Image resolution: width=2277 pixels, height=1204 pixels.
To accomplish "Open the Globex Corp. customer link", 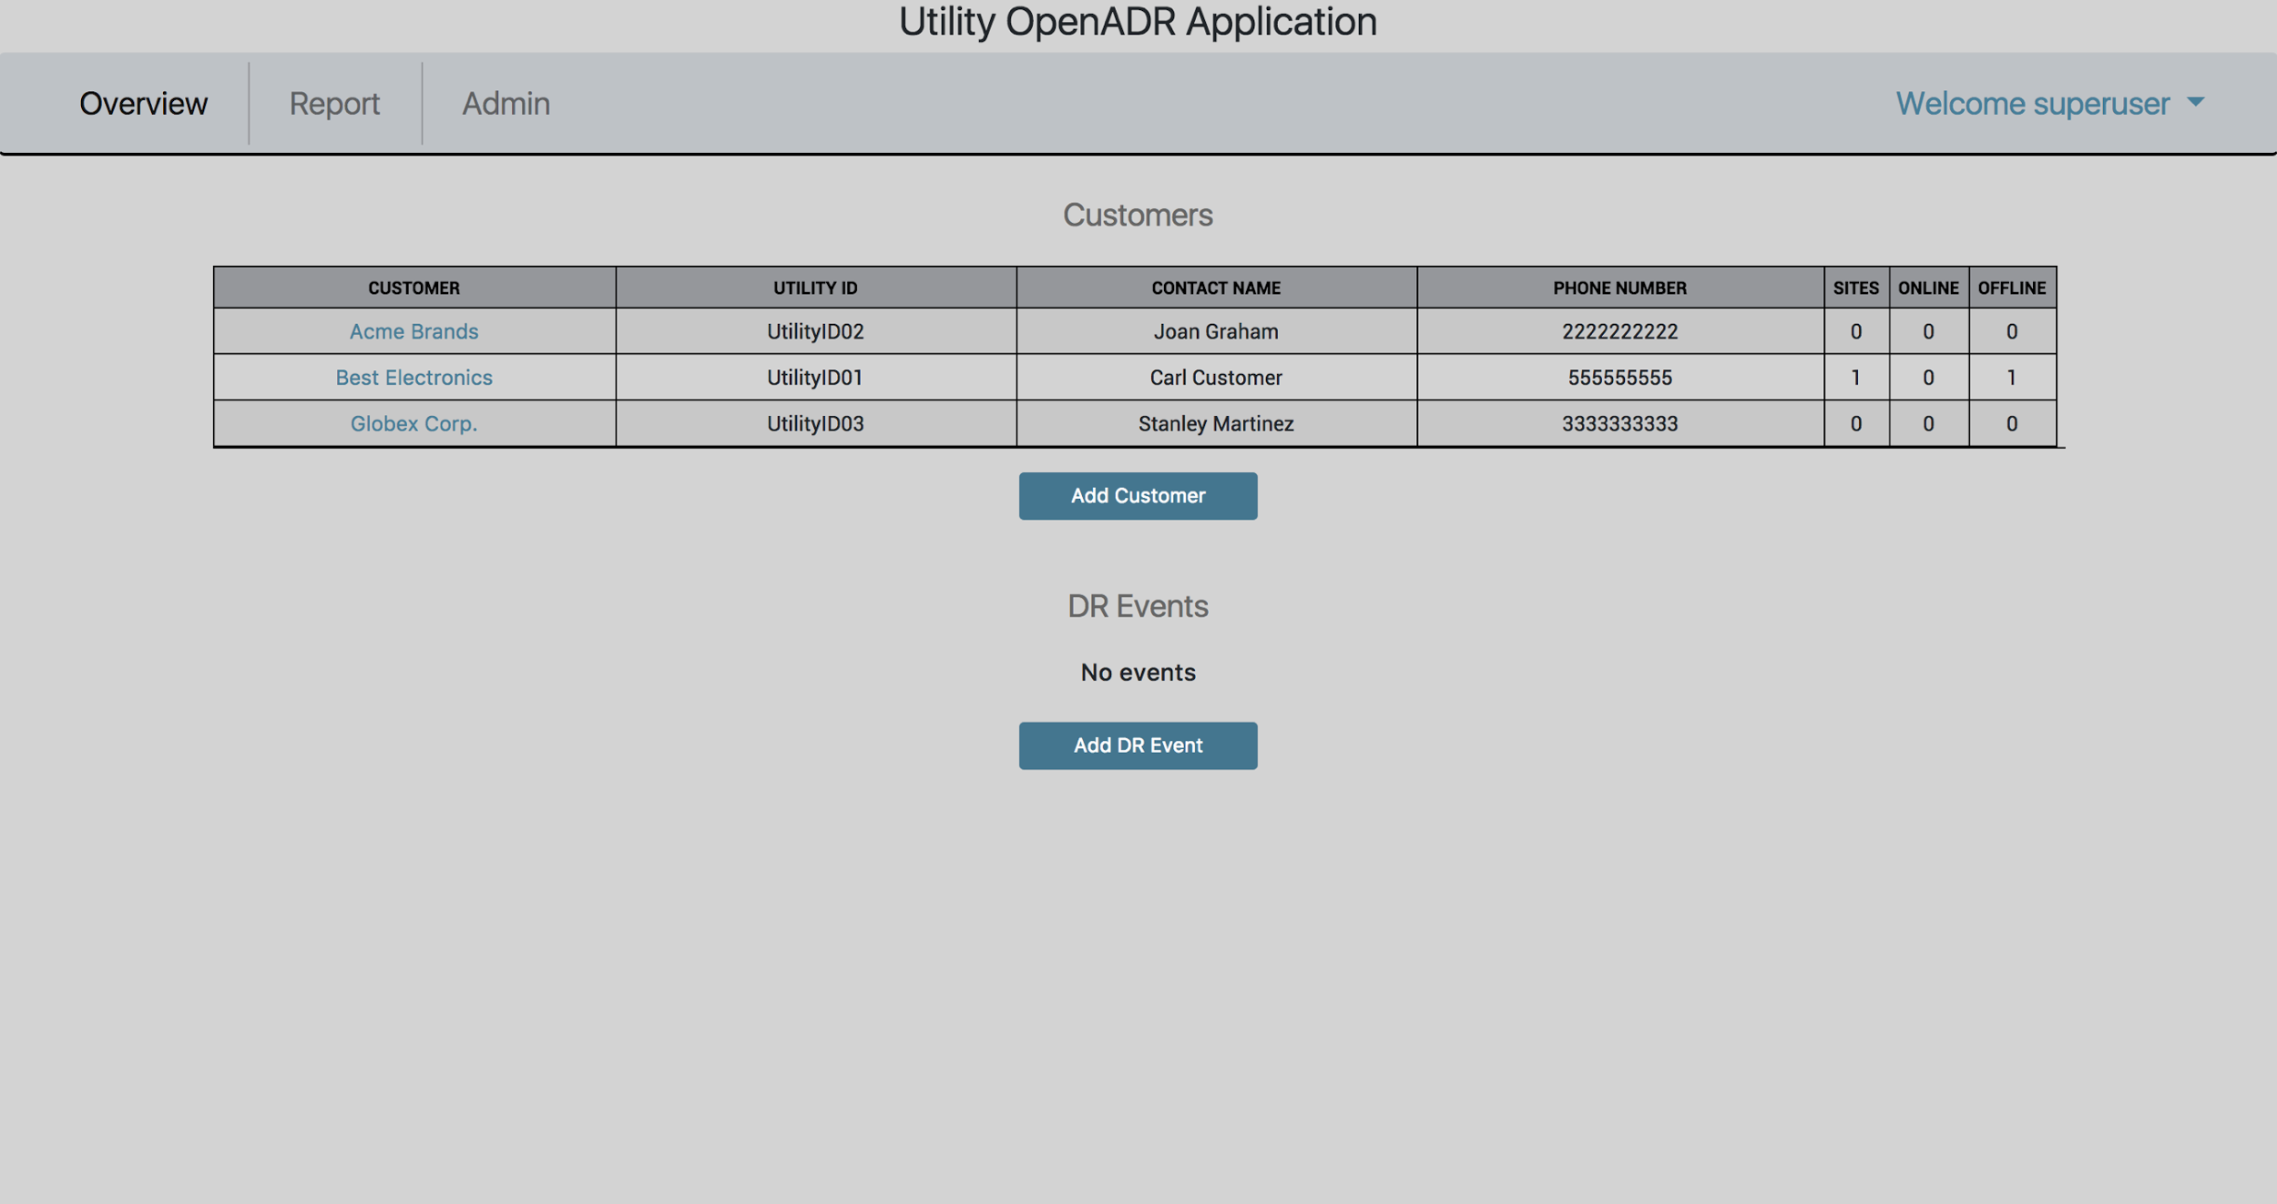I will click(414, 424).
